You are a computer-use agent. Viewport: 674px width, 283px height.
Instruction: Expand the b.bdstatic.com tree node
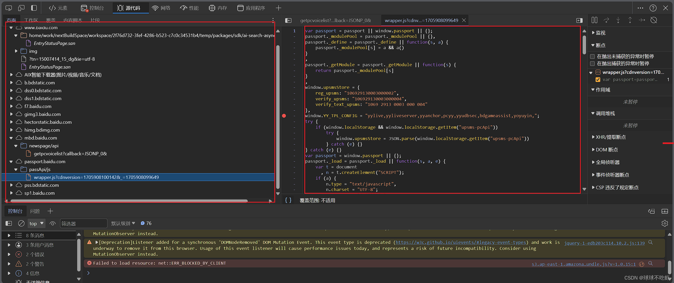click(x=11, y=83)
